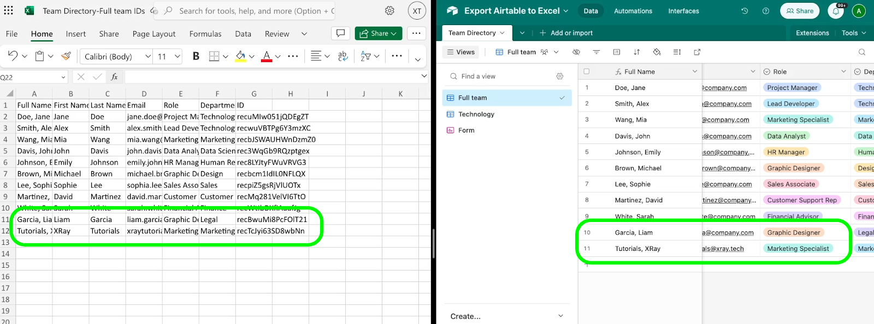Click Airtable share view export icon
Viewport: 874px width, 324px height.
(x=697, y=52)
